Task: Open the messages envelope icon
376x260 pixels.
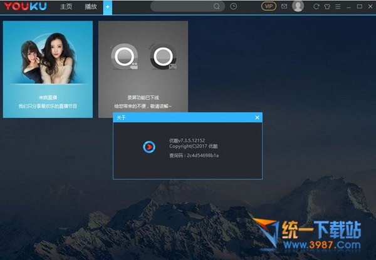Action: click(284, 6)
